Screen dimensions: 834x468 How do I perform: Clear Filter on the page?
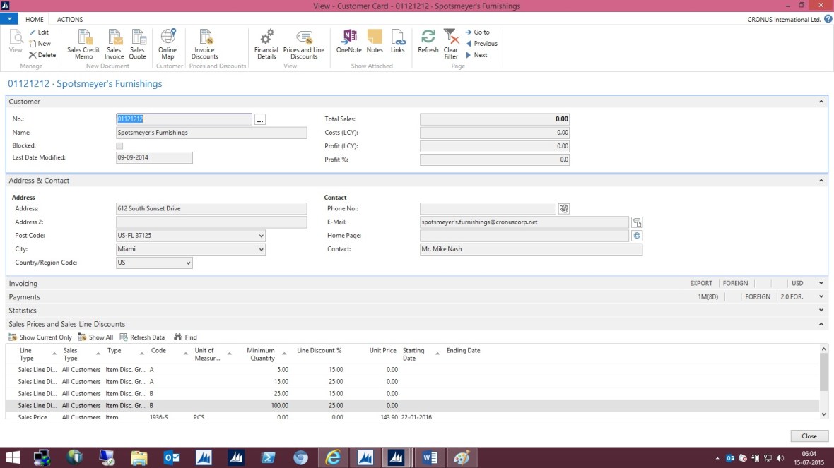tap(450, 44)
